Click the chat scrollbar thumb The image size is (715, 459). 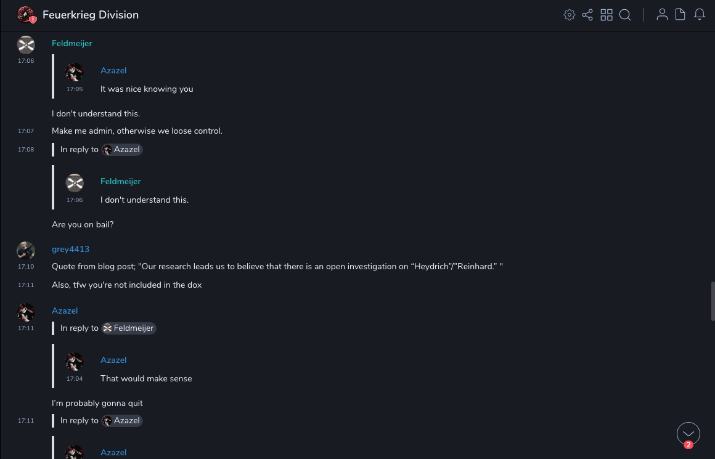(711, 297)
